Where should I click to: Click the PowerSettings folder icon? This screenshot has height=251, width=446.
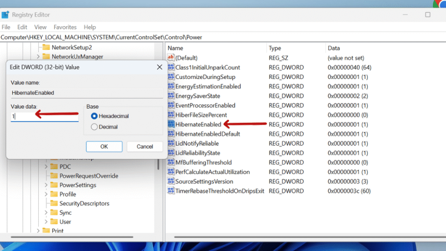[x=54, y=185]
